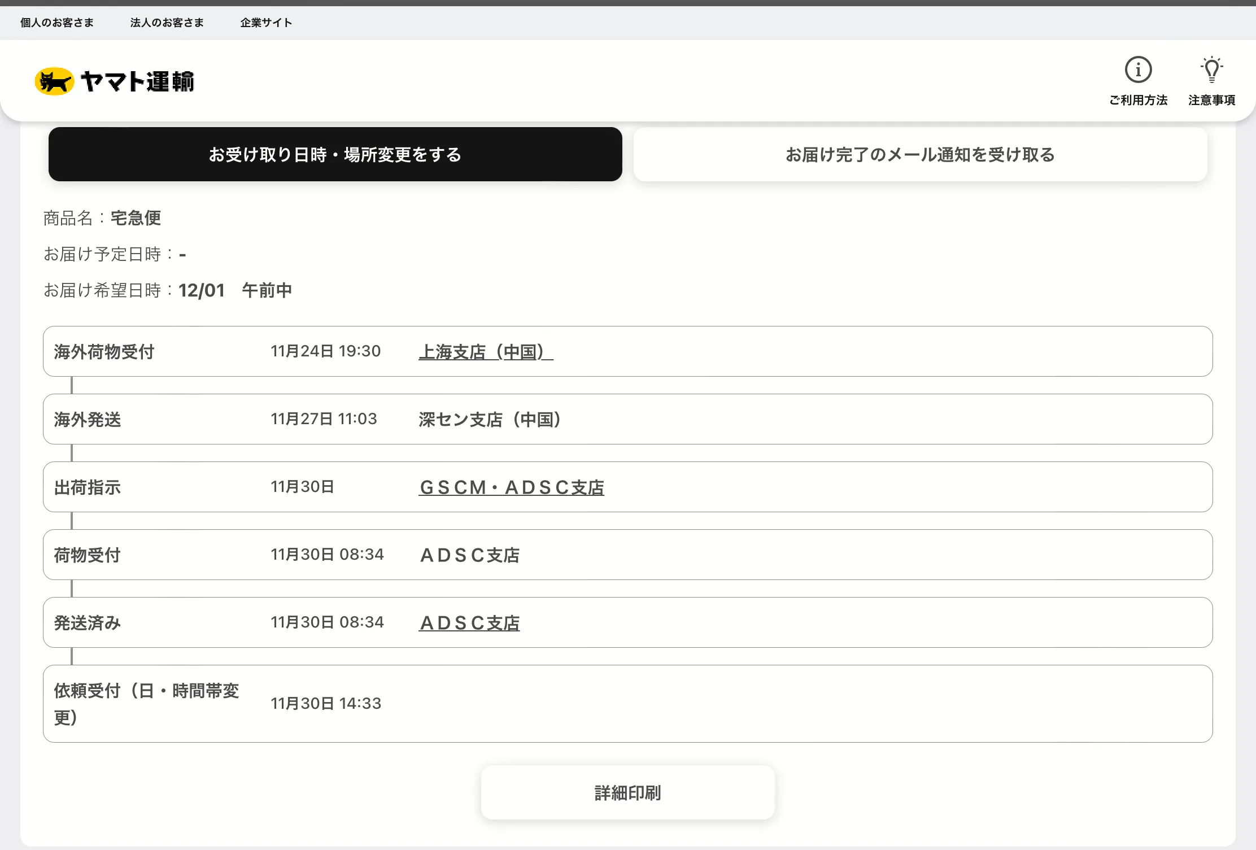Click the 出荷指示 status label
Screen dimensions: 1256x850
pyautogui.click(x=88, y=487)
